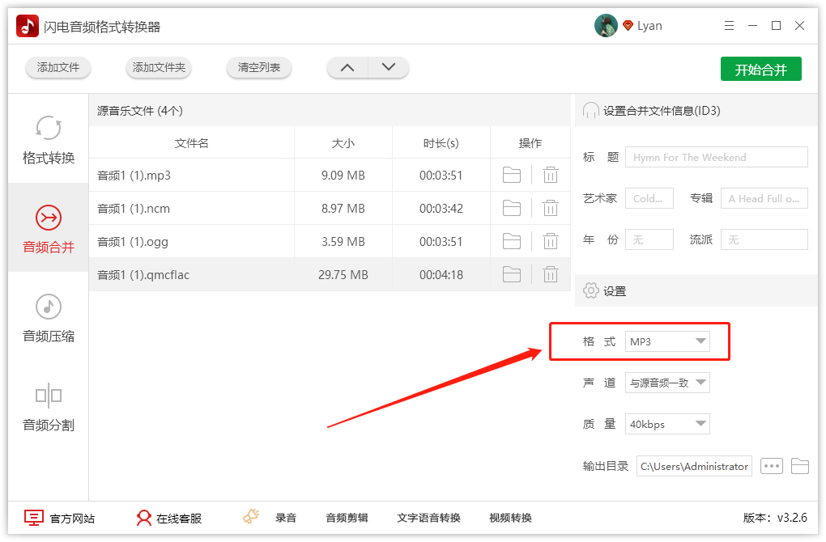Click the 年份 year input field
Screen dimensions: 826x542
649,239
